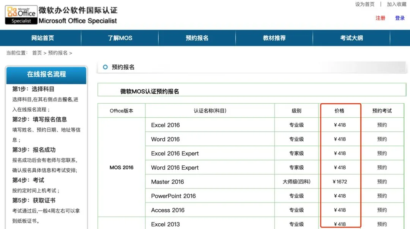Select the Excel 2016 Expert name cell
The height and width of the screenshot is (229, 410).
[210, 153]
